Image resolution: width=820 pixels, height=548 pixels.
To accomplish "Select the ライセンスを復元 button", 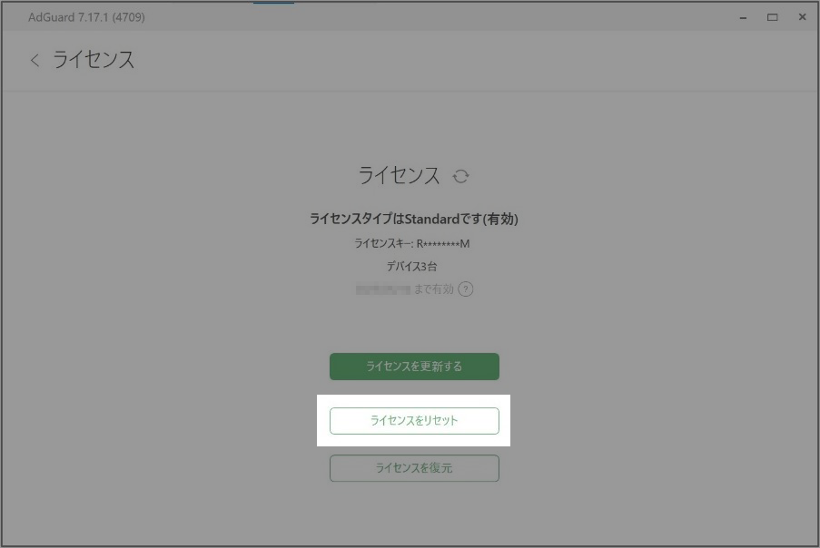I will tap(414, 468).
